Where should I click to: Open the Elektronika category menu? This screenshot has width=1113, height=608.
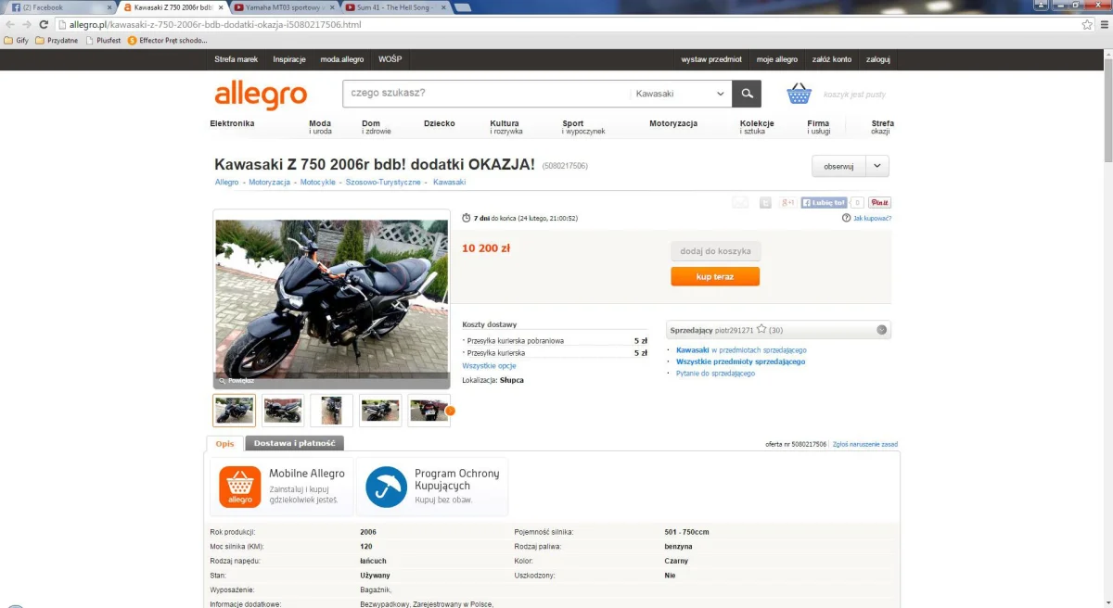pos(232,123)
